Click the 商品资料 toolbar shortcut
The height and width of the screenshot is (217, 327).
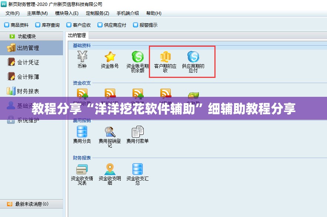[16, 25]
